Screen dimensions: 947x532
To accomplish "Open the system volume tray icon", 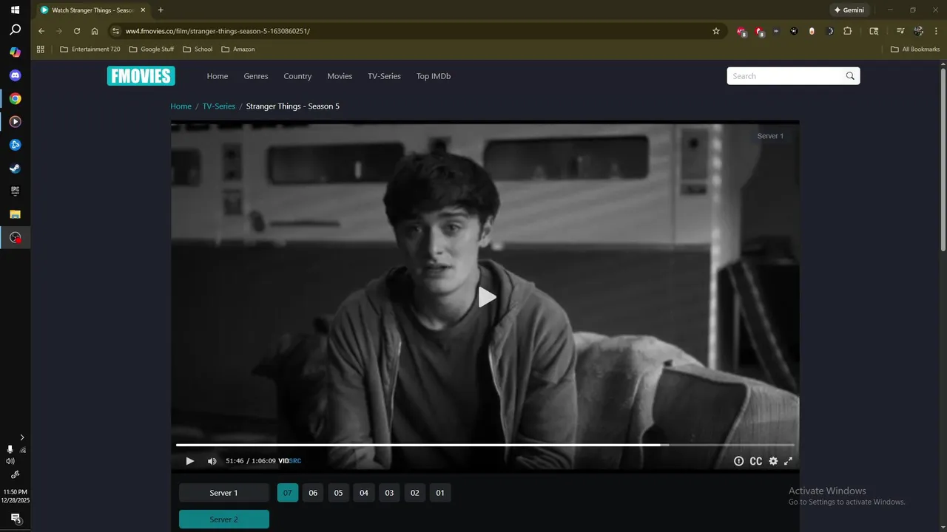I will point(10,461).
